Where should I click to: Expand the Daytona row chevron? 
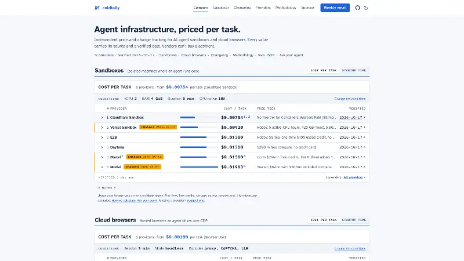(102, 147)
